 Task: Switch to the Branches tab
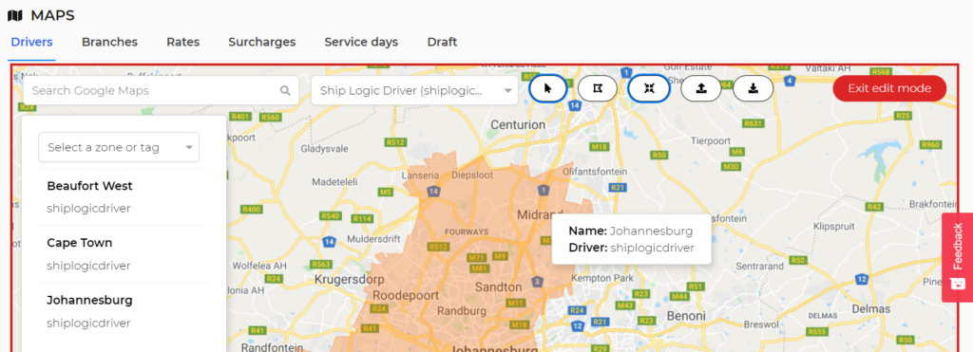click(110, 42)
